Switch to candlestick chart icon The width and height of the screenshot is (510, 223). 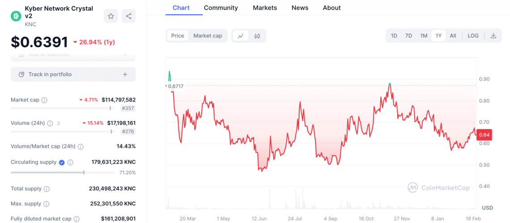257,36
